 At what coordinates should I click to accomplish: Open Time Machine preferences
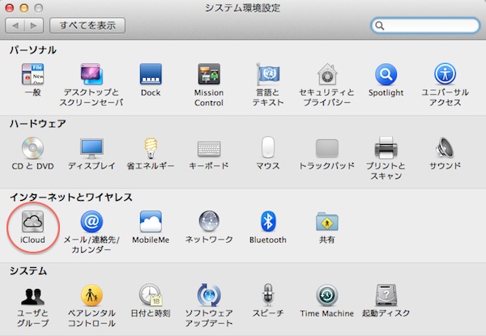(x=327, y=296)
